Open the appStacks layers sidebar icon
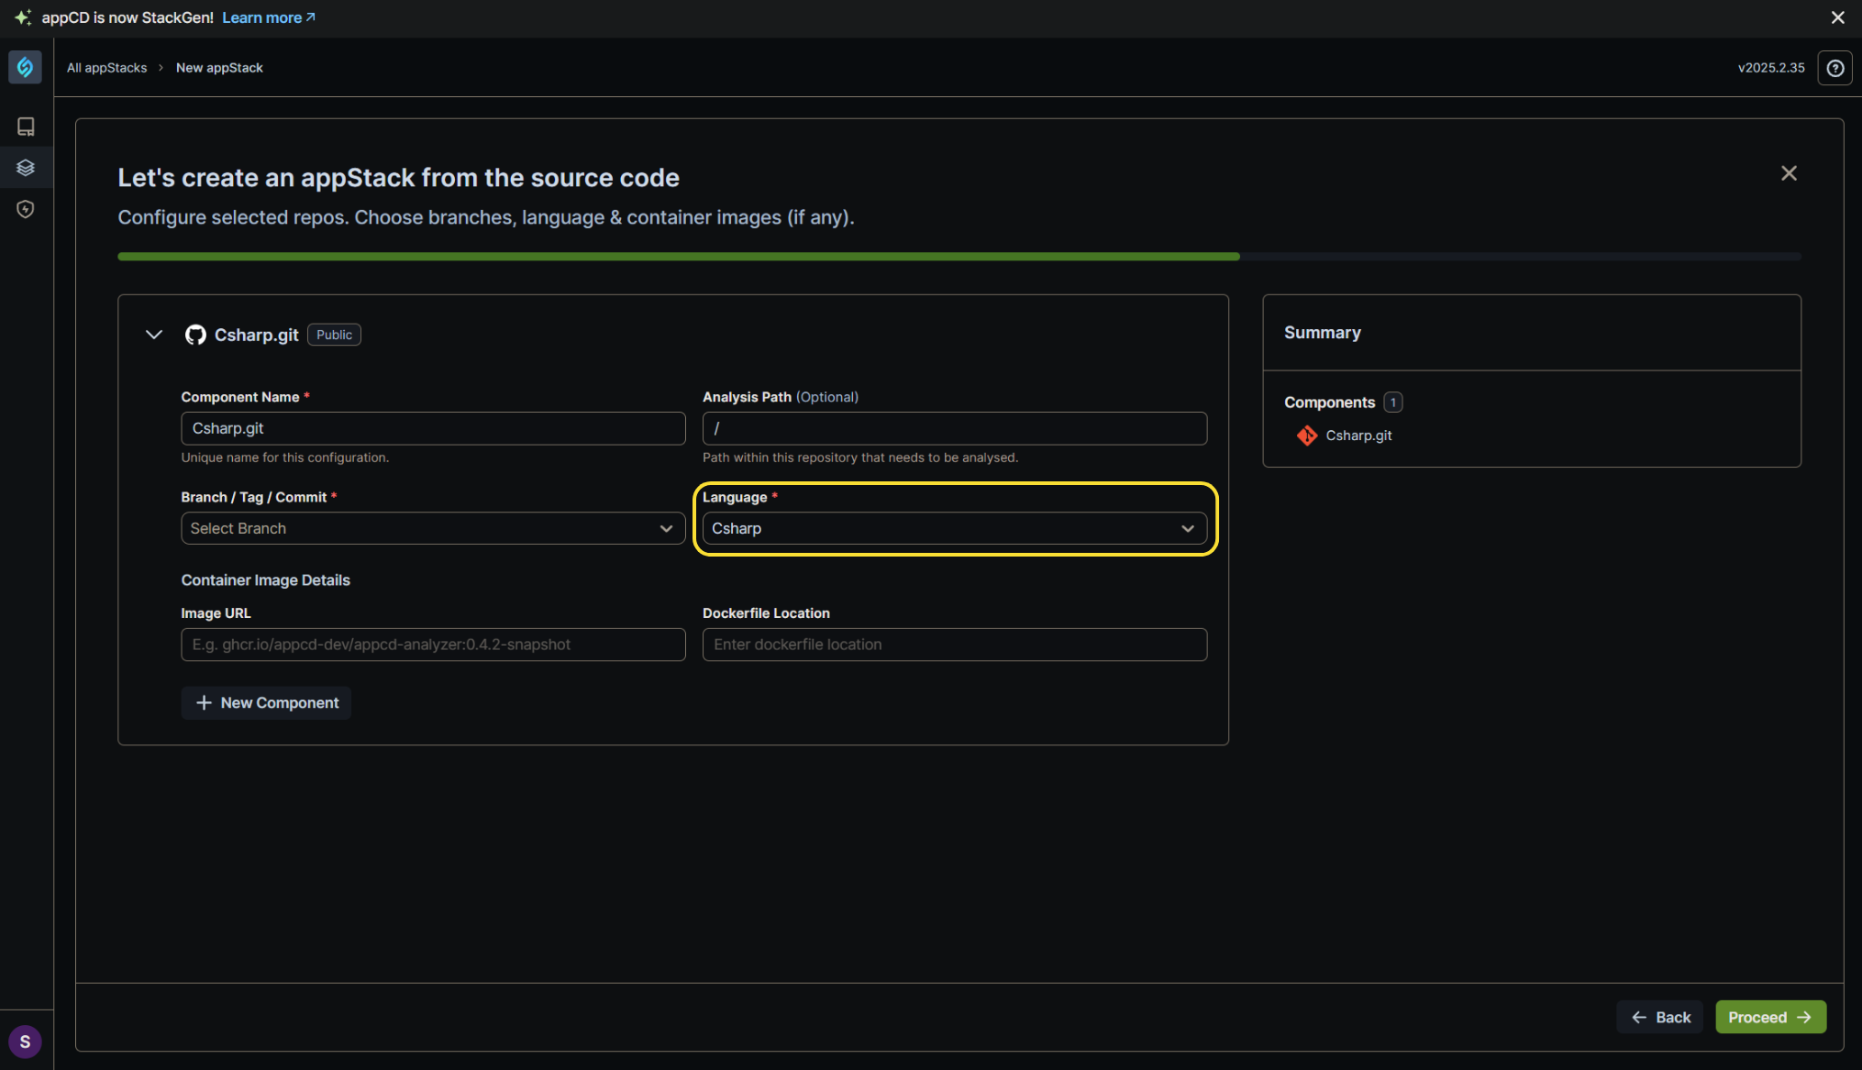This screenshot has height=1070, width=1862. click(x=26, y=168)
